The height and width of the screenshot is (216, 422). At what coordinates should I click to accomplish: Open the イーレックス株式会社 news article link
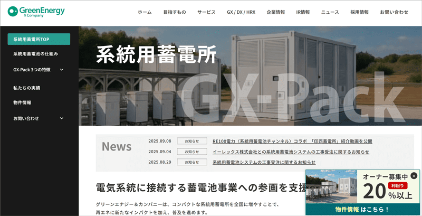point(291,152)
